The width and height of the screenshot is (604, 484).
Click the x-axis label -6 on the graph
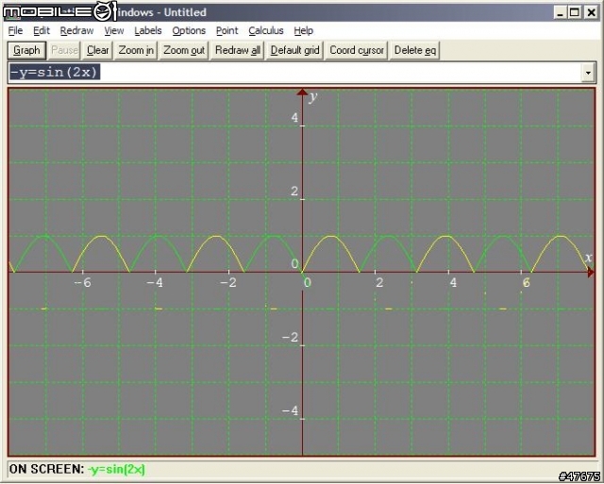(82, 283)
